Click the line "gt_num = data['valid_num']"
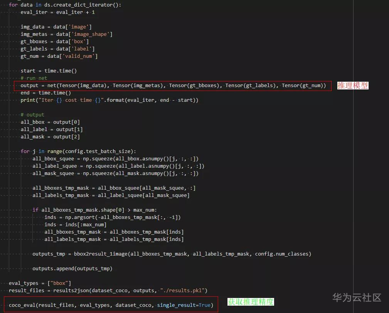This screenshot has height=313, width=389. pyautogui.click(x=59, y=56)
